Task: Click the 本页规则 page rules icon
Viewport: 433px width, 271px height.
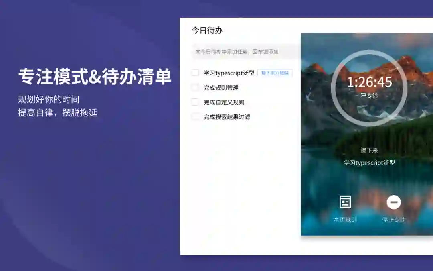Action: click(345, 202)
